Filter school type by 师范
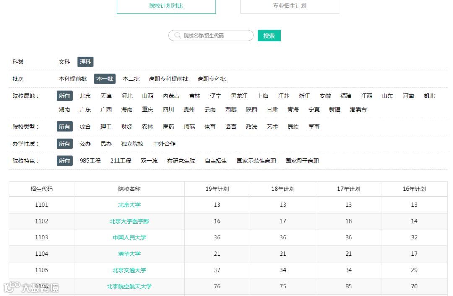This screenshot has height=296, width=453. click(x=189, y=127)
